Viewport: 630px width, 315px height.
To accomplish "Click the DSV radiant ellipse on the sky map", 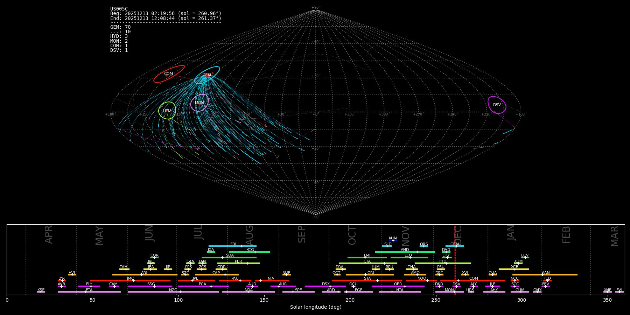I will tap(497, 105).
